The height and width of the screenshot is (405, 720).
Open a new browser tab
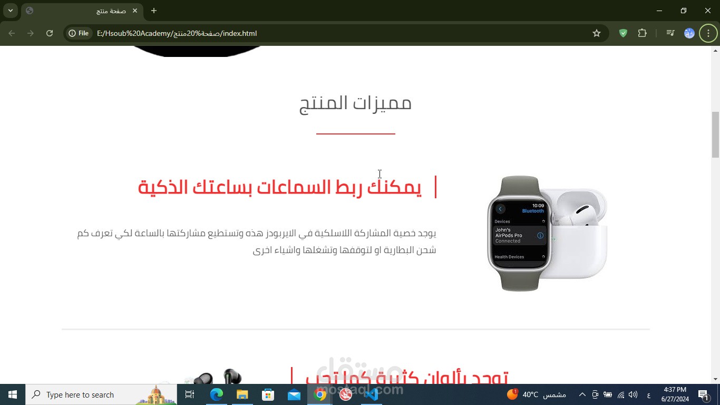154,11
